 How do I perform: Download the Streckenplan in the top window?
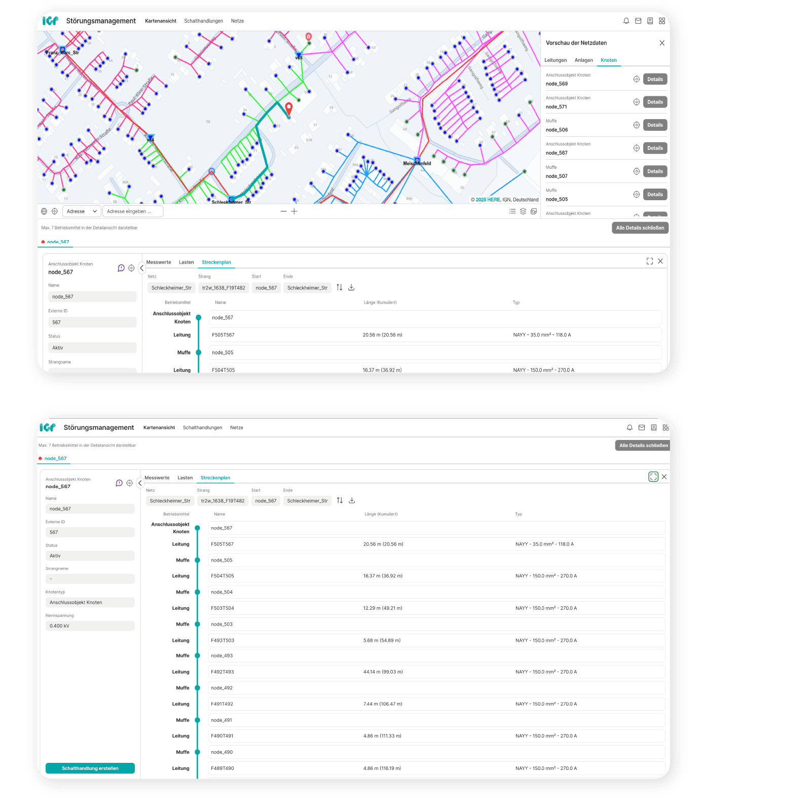pos(351,287)
